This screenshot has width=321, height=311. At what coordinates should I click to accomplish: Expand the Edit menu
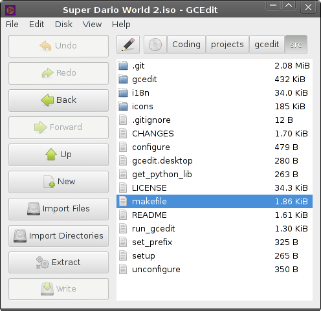coord(37,24)
